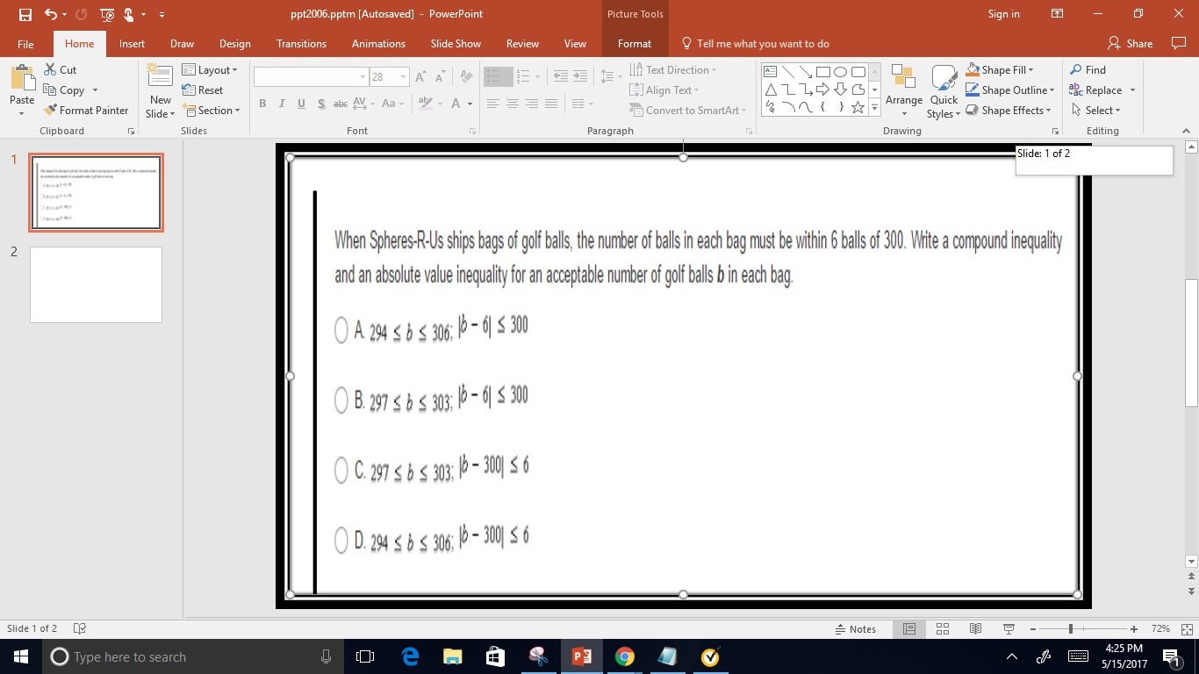The image size is (1199, 674).
Task: Open Ribbon Display Options
Action: point(1057,14)
